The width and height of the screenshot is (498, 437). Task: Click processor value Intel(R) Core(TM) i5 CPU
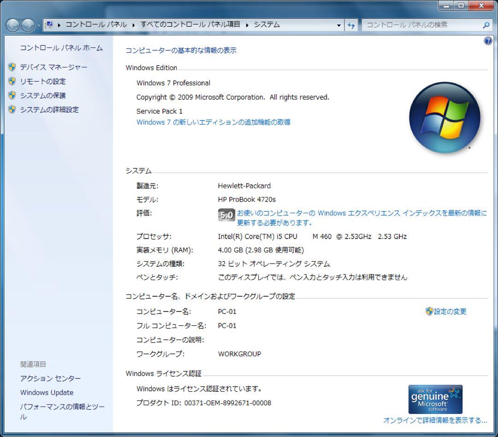pyautogui.click(x=312, y=236)
